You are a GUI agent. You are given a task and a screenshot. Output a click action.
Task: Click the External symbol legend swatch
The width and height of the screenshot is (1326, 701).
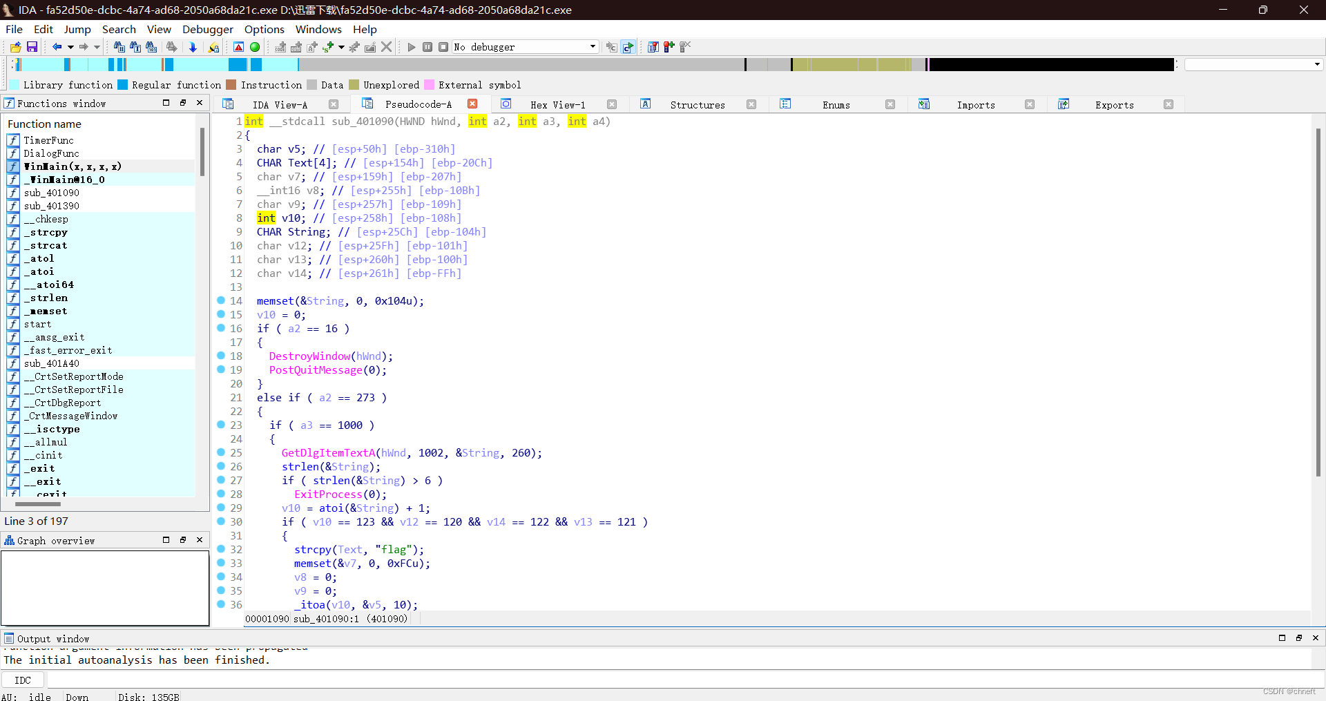pos(429,85)
